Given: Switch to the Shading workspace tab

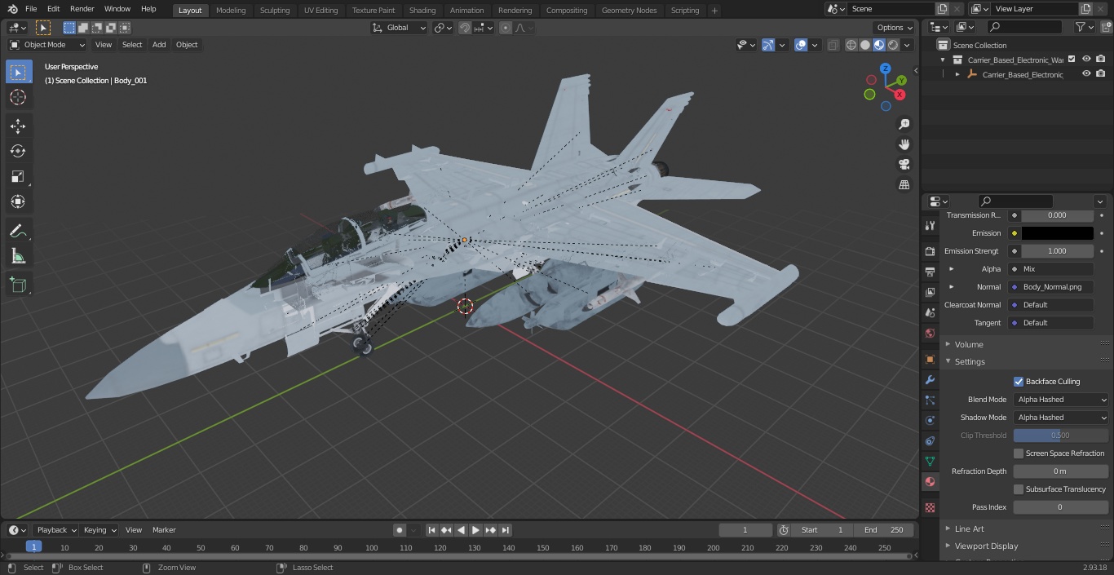Looking at the screenshot, I should [422, 11].
